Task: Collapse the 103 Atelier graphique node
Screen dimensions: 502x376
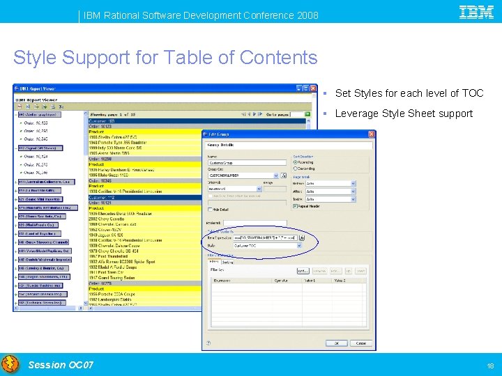Action: (x=15, y=114)
